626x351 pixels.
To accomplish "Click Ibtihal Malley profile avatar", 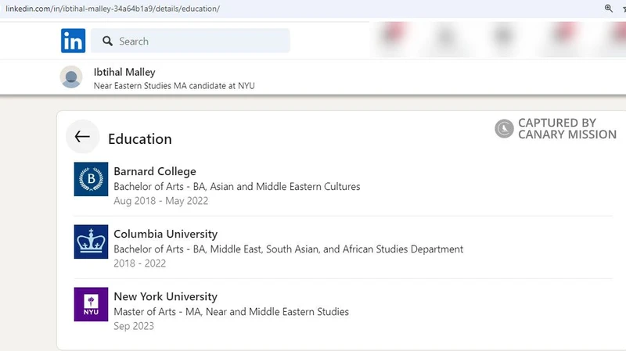I will 71,77.
